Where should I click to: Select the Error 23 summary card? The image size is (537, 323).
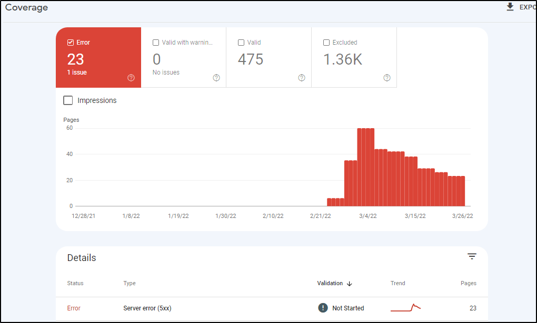(98, 59)
